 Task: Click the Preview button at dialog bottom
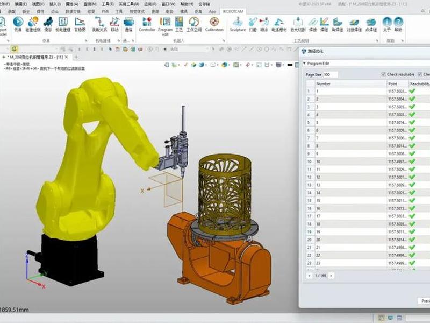[424, 301]
